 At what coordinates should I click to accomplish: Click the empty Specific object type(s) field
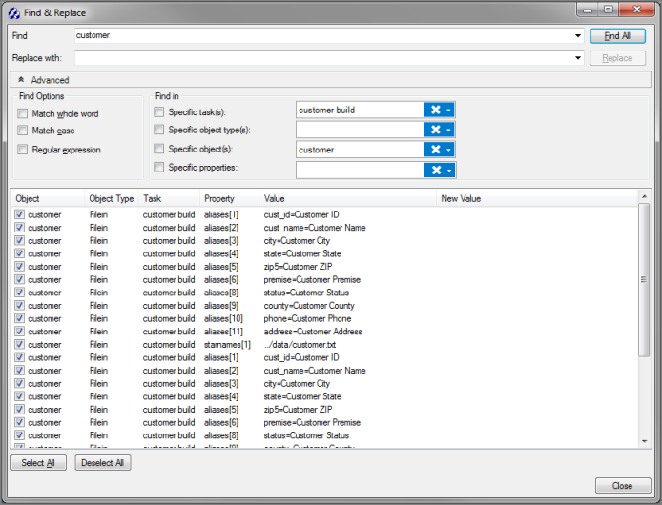point(360,130)
